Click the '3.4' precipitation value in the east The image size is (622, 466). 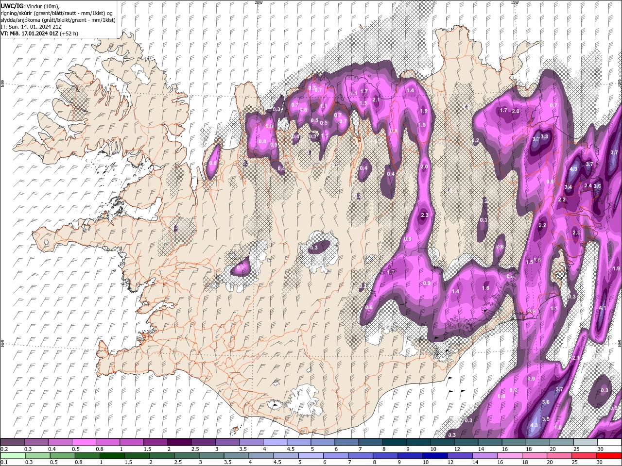(568, 187)
